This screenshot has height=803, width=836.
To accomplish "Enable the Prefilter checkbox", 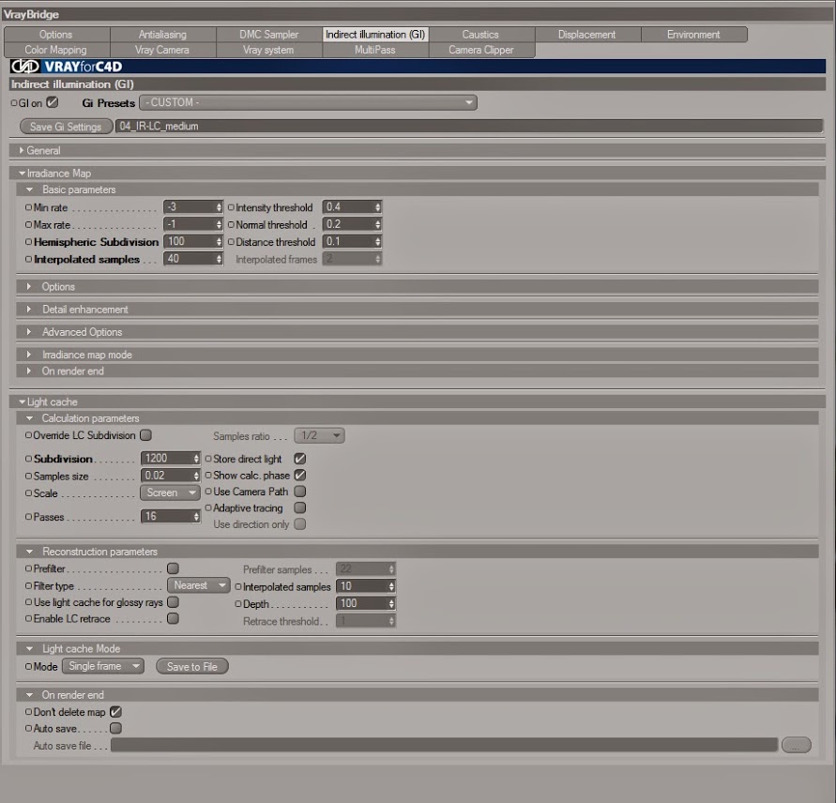I will (x=173, y=568).
